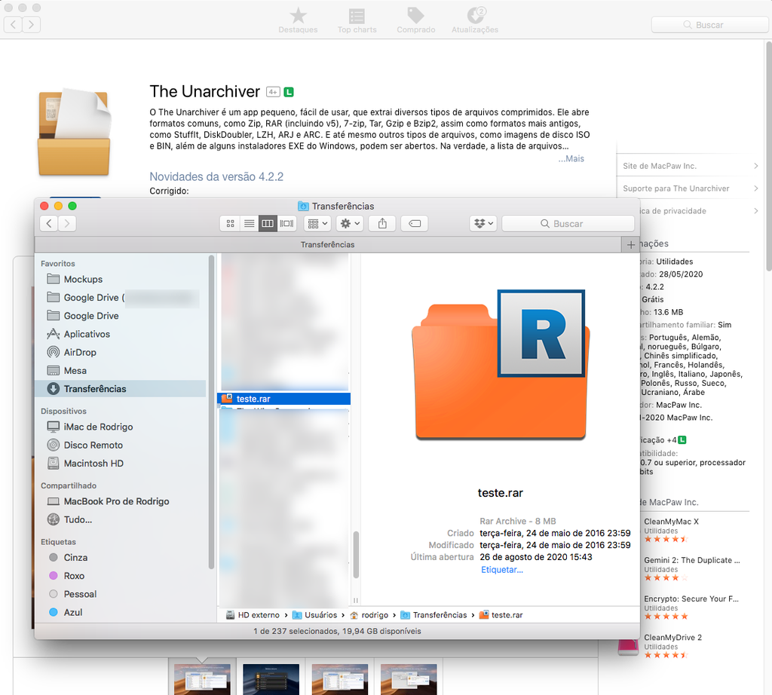The width and height of the screenshot is (772, 695).
Task: Click HD externo in the path bar
Action: (252, 615)
